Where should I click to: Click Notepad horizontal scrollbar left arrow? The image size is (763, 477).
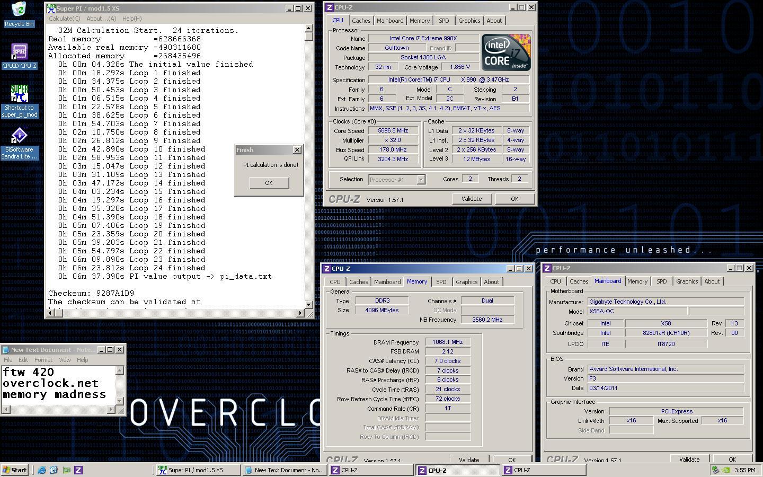[x=5, y=409]
